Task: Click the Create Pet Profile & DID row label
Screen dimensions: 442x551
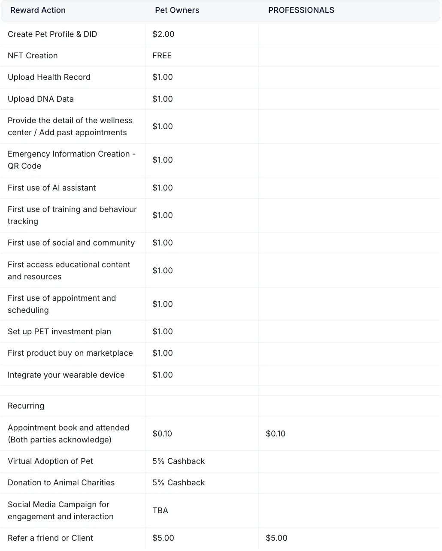Action: click(52, 34)
